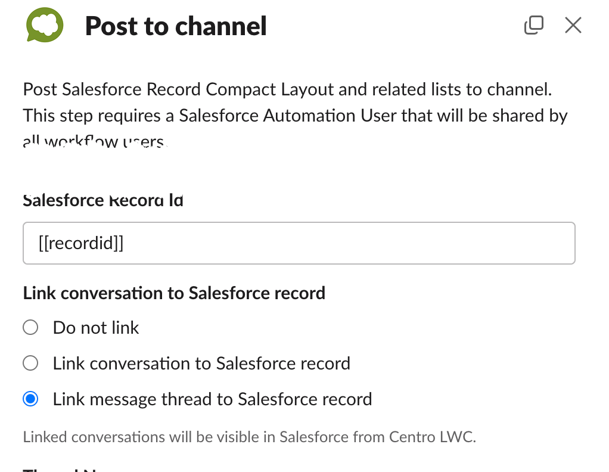Click the 'Post Salesforce Record Compact Layout' description line
This screenshot has height=472, width=609.
pos(287,89)
